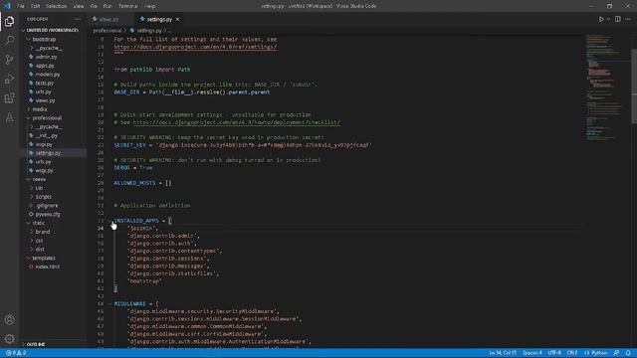The height and width of the screenshot is (358, 637).
Task: Expand the dist folder
Action: [32, 250]
